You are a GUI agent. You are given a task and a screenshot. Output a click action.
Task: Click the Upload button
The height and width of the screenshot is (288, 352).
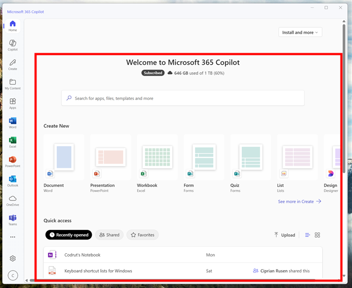[285, 235]
